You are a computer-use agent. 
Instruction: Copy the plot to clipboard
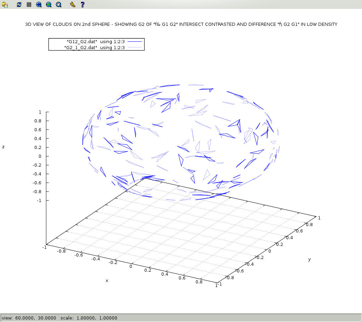point(5,5)
